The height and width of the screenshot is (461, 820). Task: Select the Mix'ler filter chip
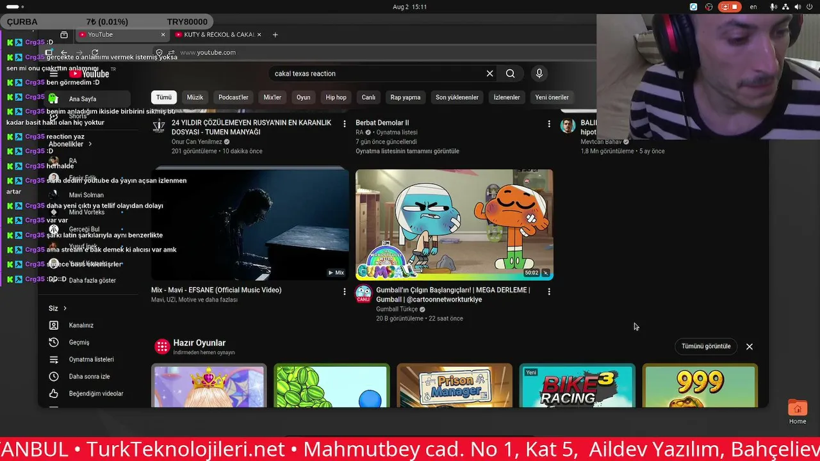click(x=272, y=97)
